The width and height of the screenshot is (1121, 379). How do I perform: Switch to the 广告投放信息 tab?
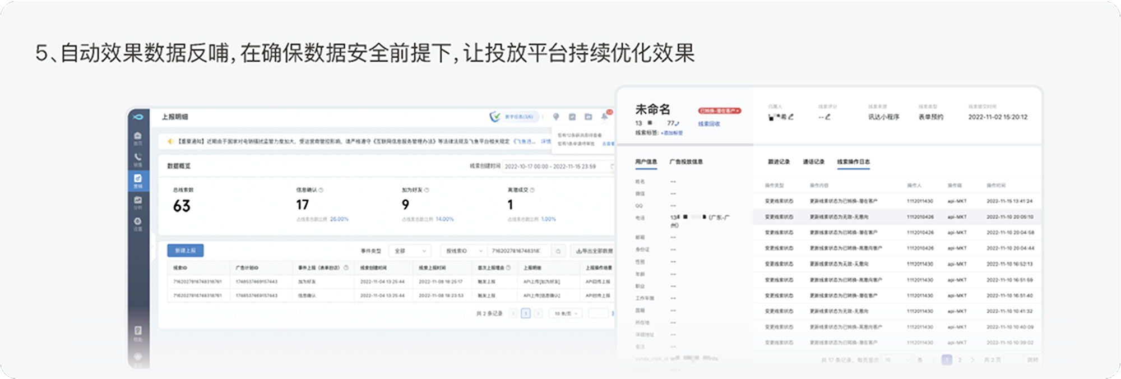point(686,162)
